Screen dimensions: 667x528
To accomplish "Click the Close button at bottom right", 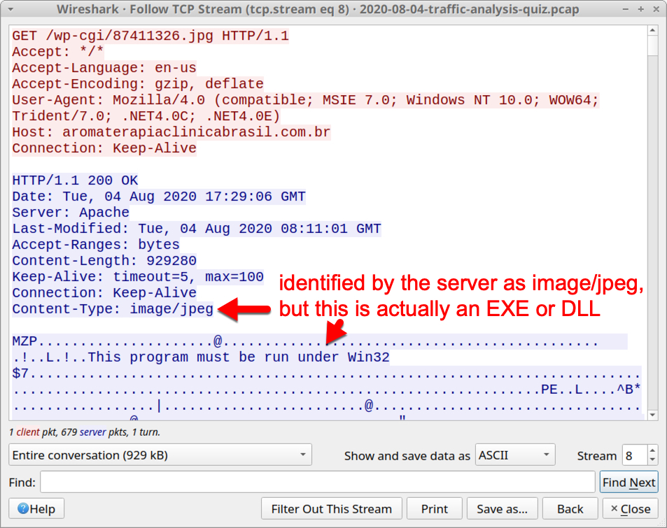I will [631, 508].
